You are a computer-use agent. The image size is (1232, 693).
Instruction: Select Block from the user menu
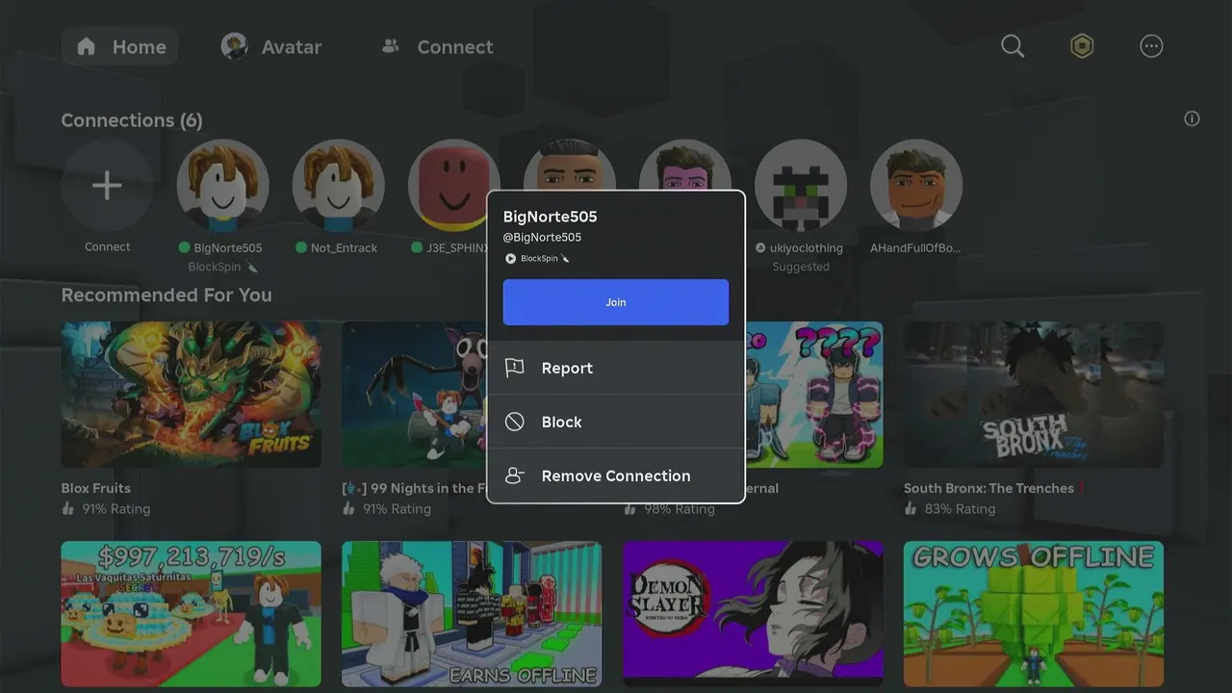pos(616,422)
